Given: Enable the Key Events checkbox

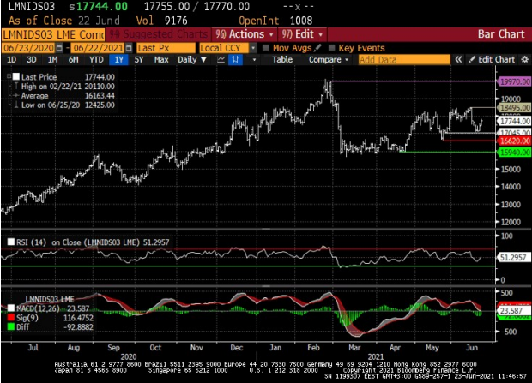Looking at the screenshot, I should coord(331,48).
